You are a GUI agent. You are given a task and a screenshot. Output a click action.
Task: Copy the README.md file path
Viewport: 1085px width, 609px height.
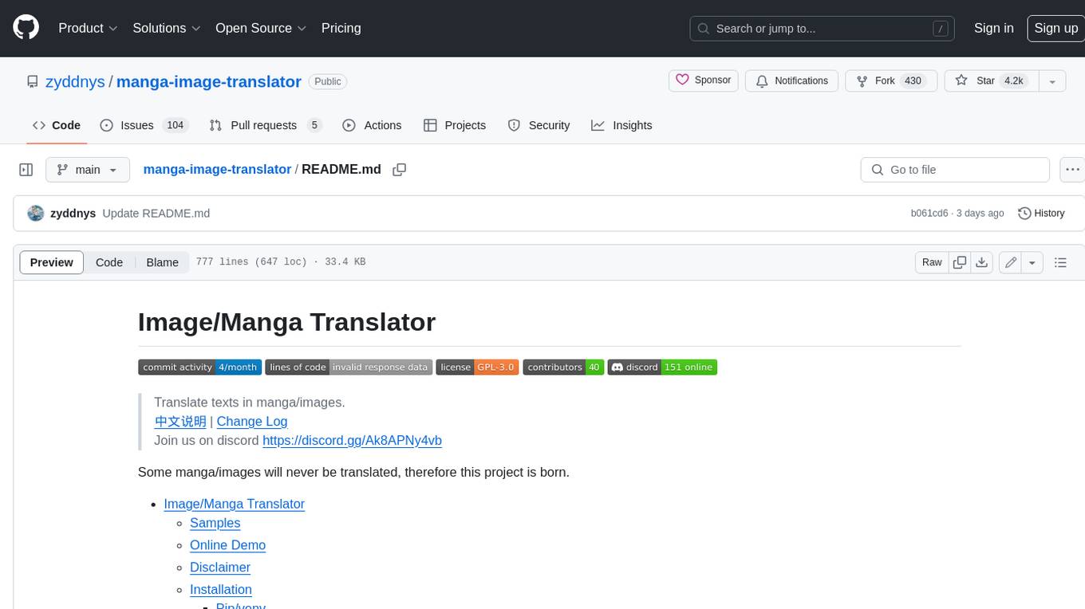click(400, 170)
